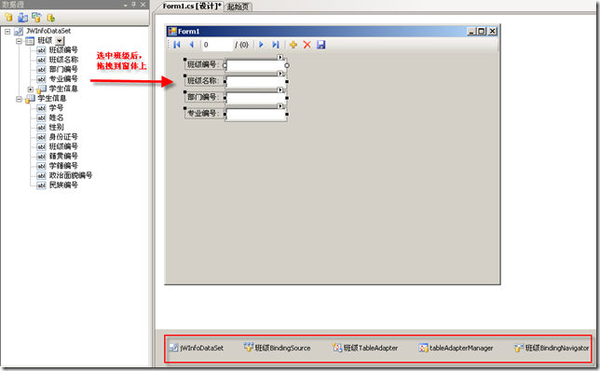Image resolution: width=600 pixels, height=371 pixels.
Task: Click the Save Data floppy disk icon
Action: 321,45
